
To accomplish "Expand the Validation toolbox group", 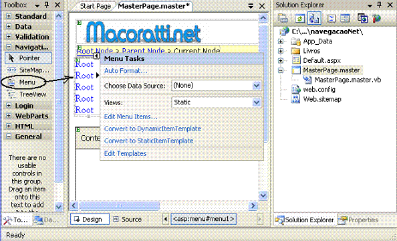I will [9, 37].
